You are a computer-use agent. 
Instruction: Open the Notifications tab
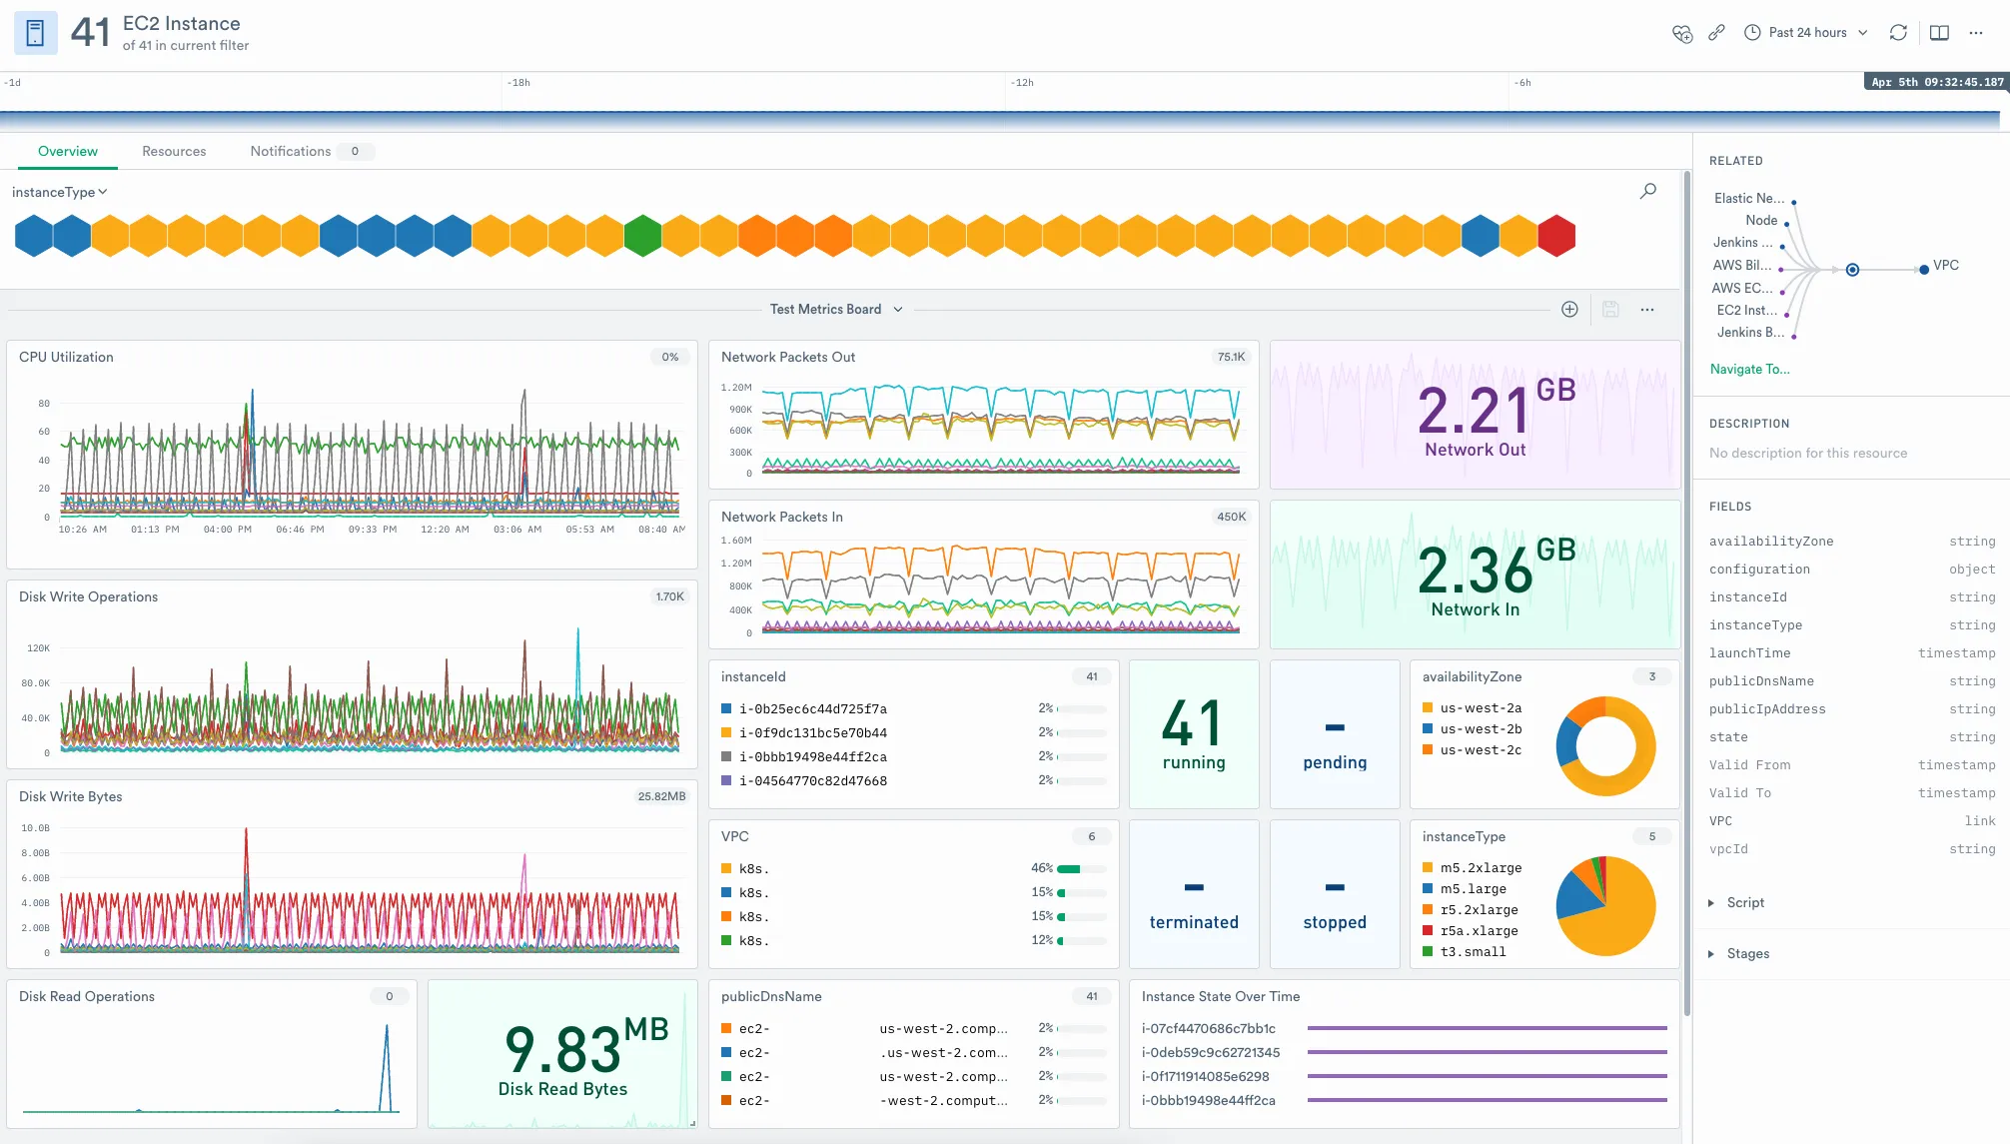[311, 152]
